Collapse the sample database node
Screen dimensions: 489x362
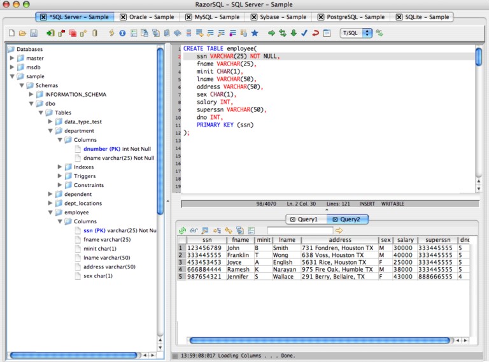(12, 76)
